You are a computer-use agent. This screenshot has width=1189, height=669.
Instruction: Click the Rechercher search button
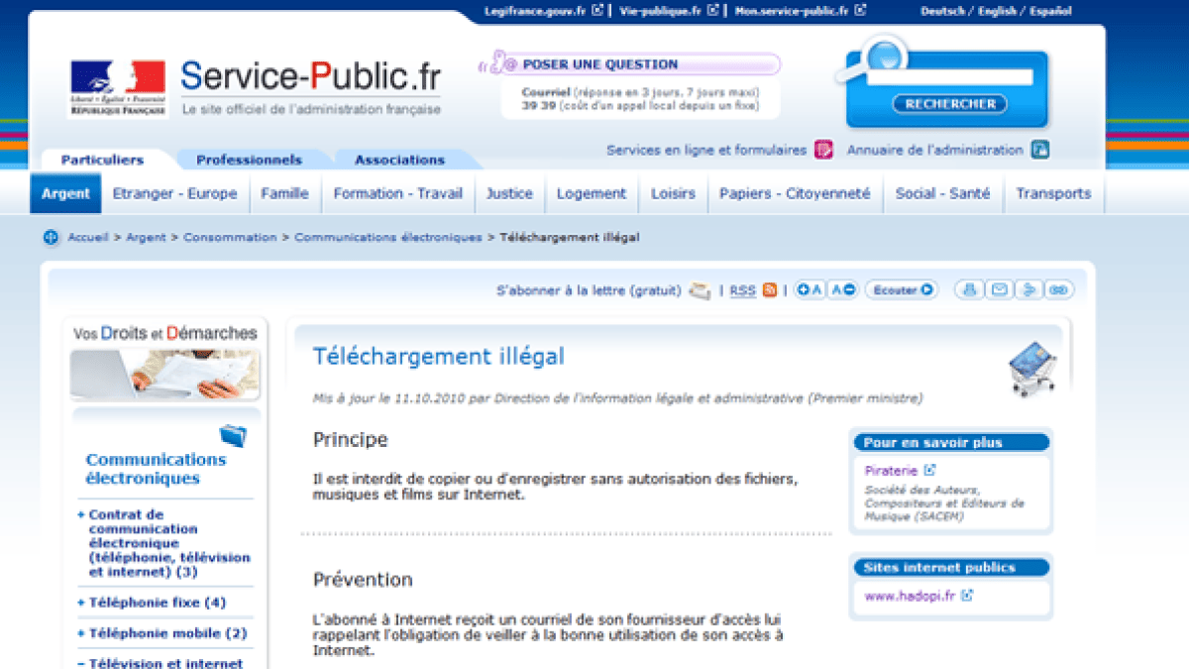pyautogui.click(x=950, y=103)
